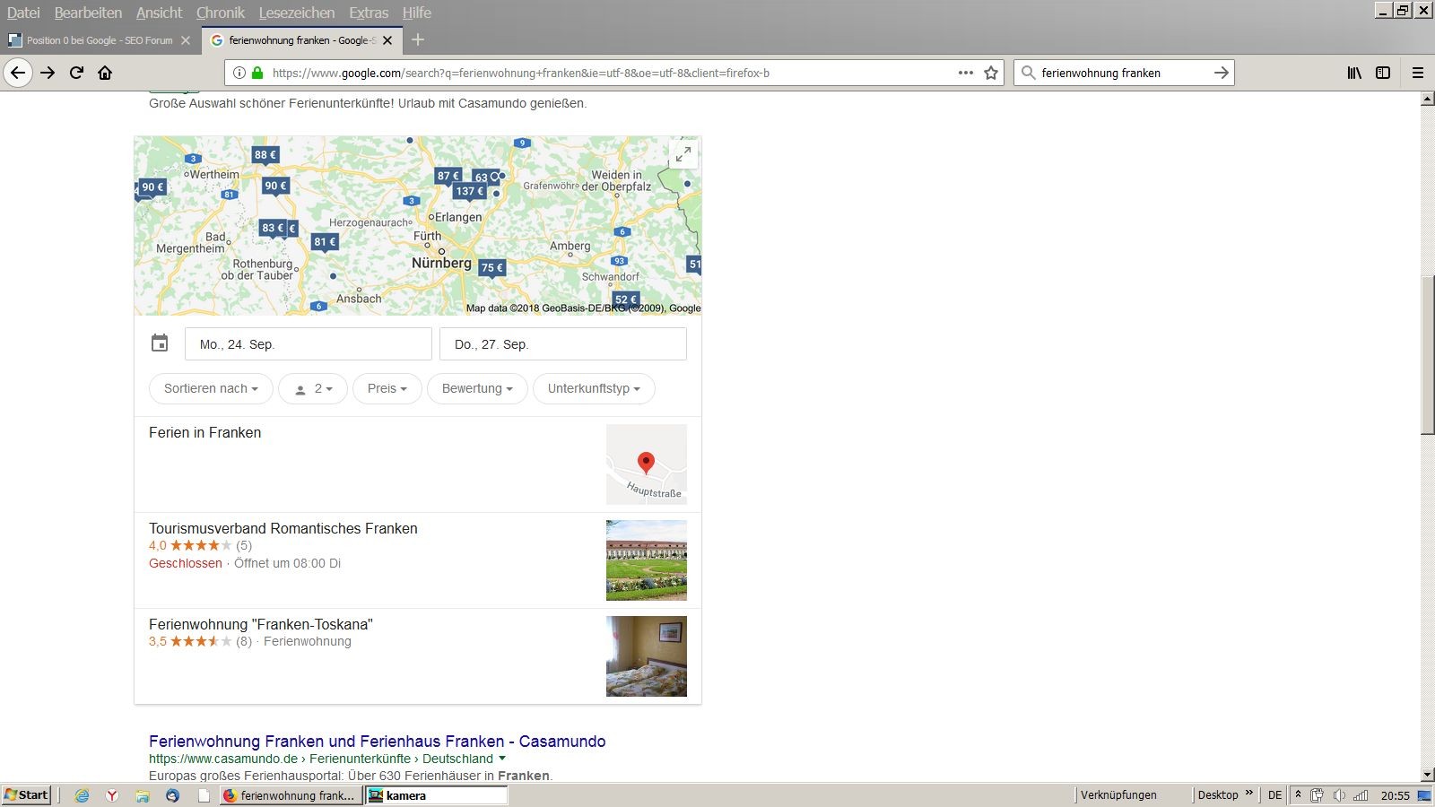Open the Preis filter dropdown
Viewport: 1435px width, 807px height.
click(387, 388)
